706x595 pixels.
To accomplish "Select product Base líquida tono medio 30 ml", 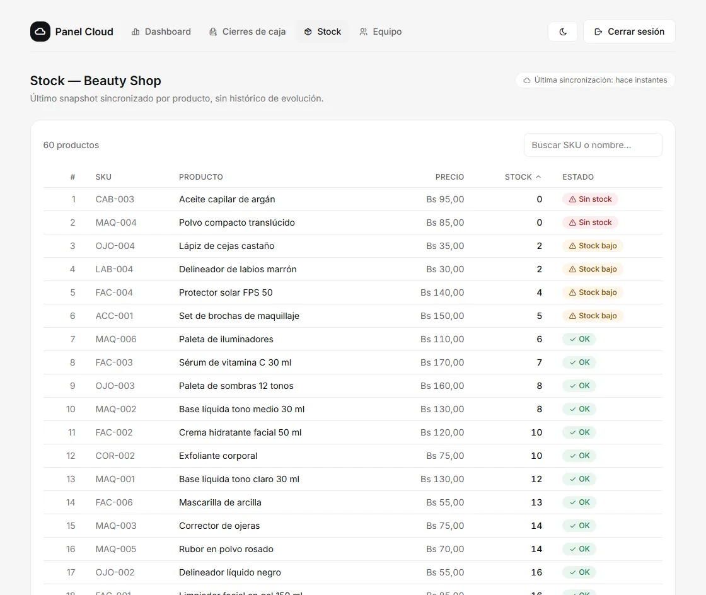I will click(242, 409).
